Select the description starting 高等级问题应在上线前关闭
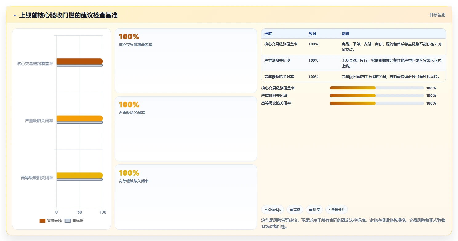The height and width of the screenshot is (241, 458). click(391, 77)
